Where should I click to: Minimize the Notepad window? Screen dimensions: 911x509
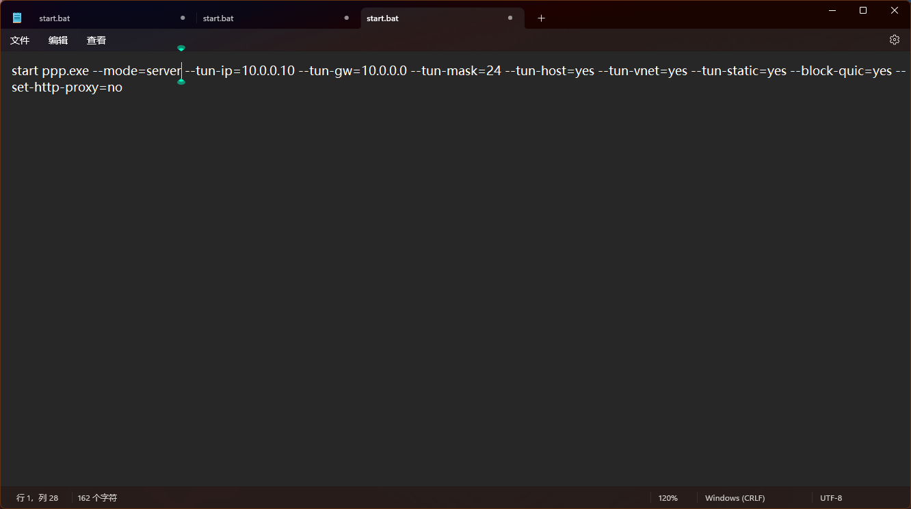(832, 10)
